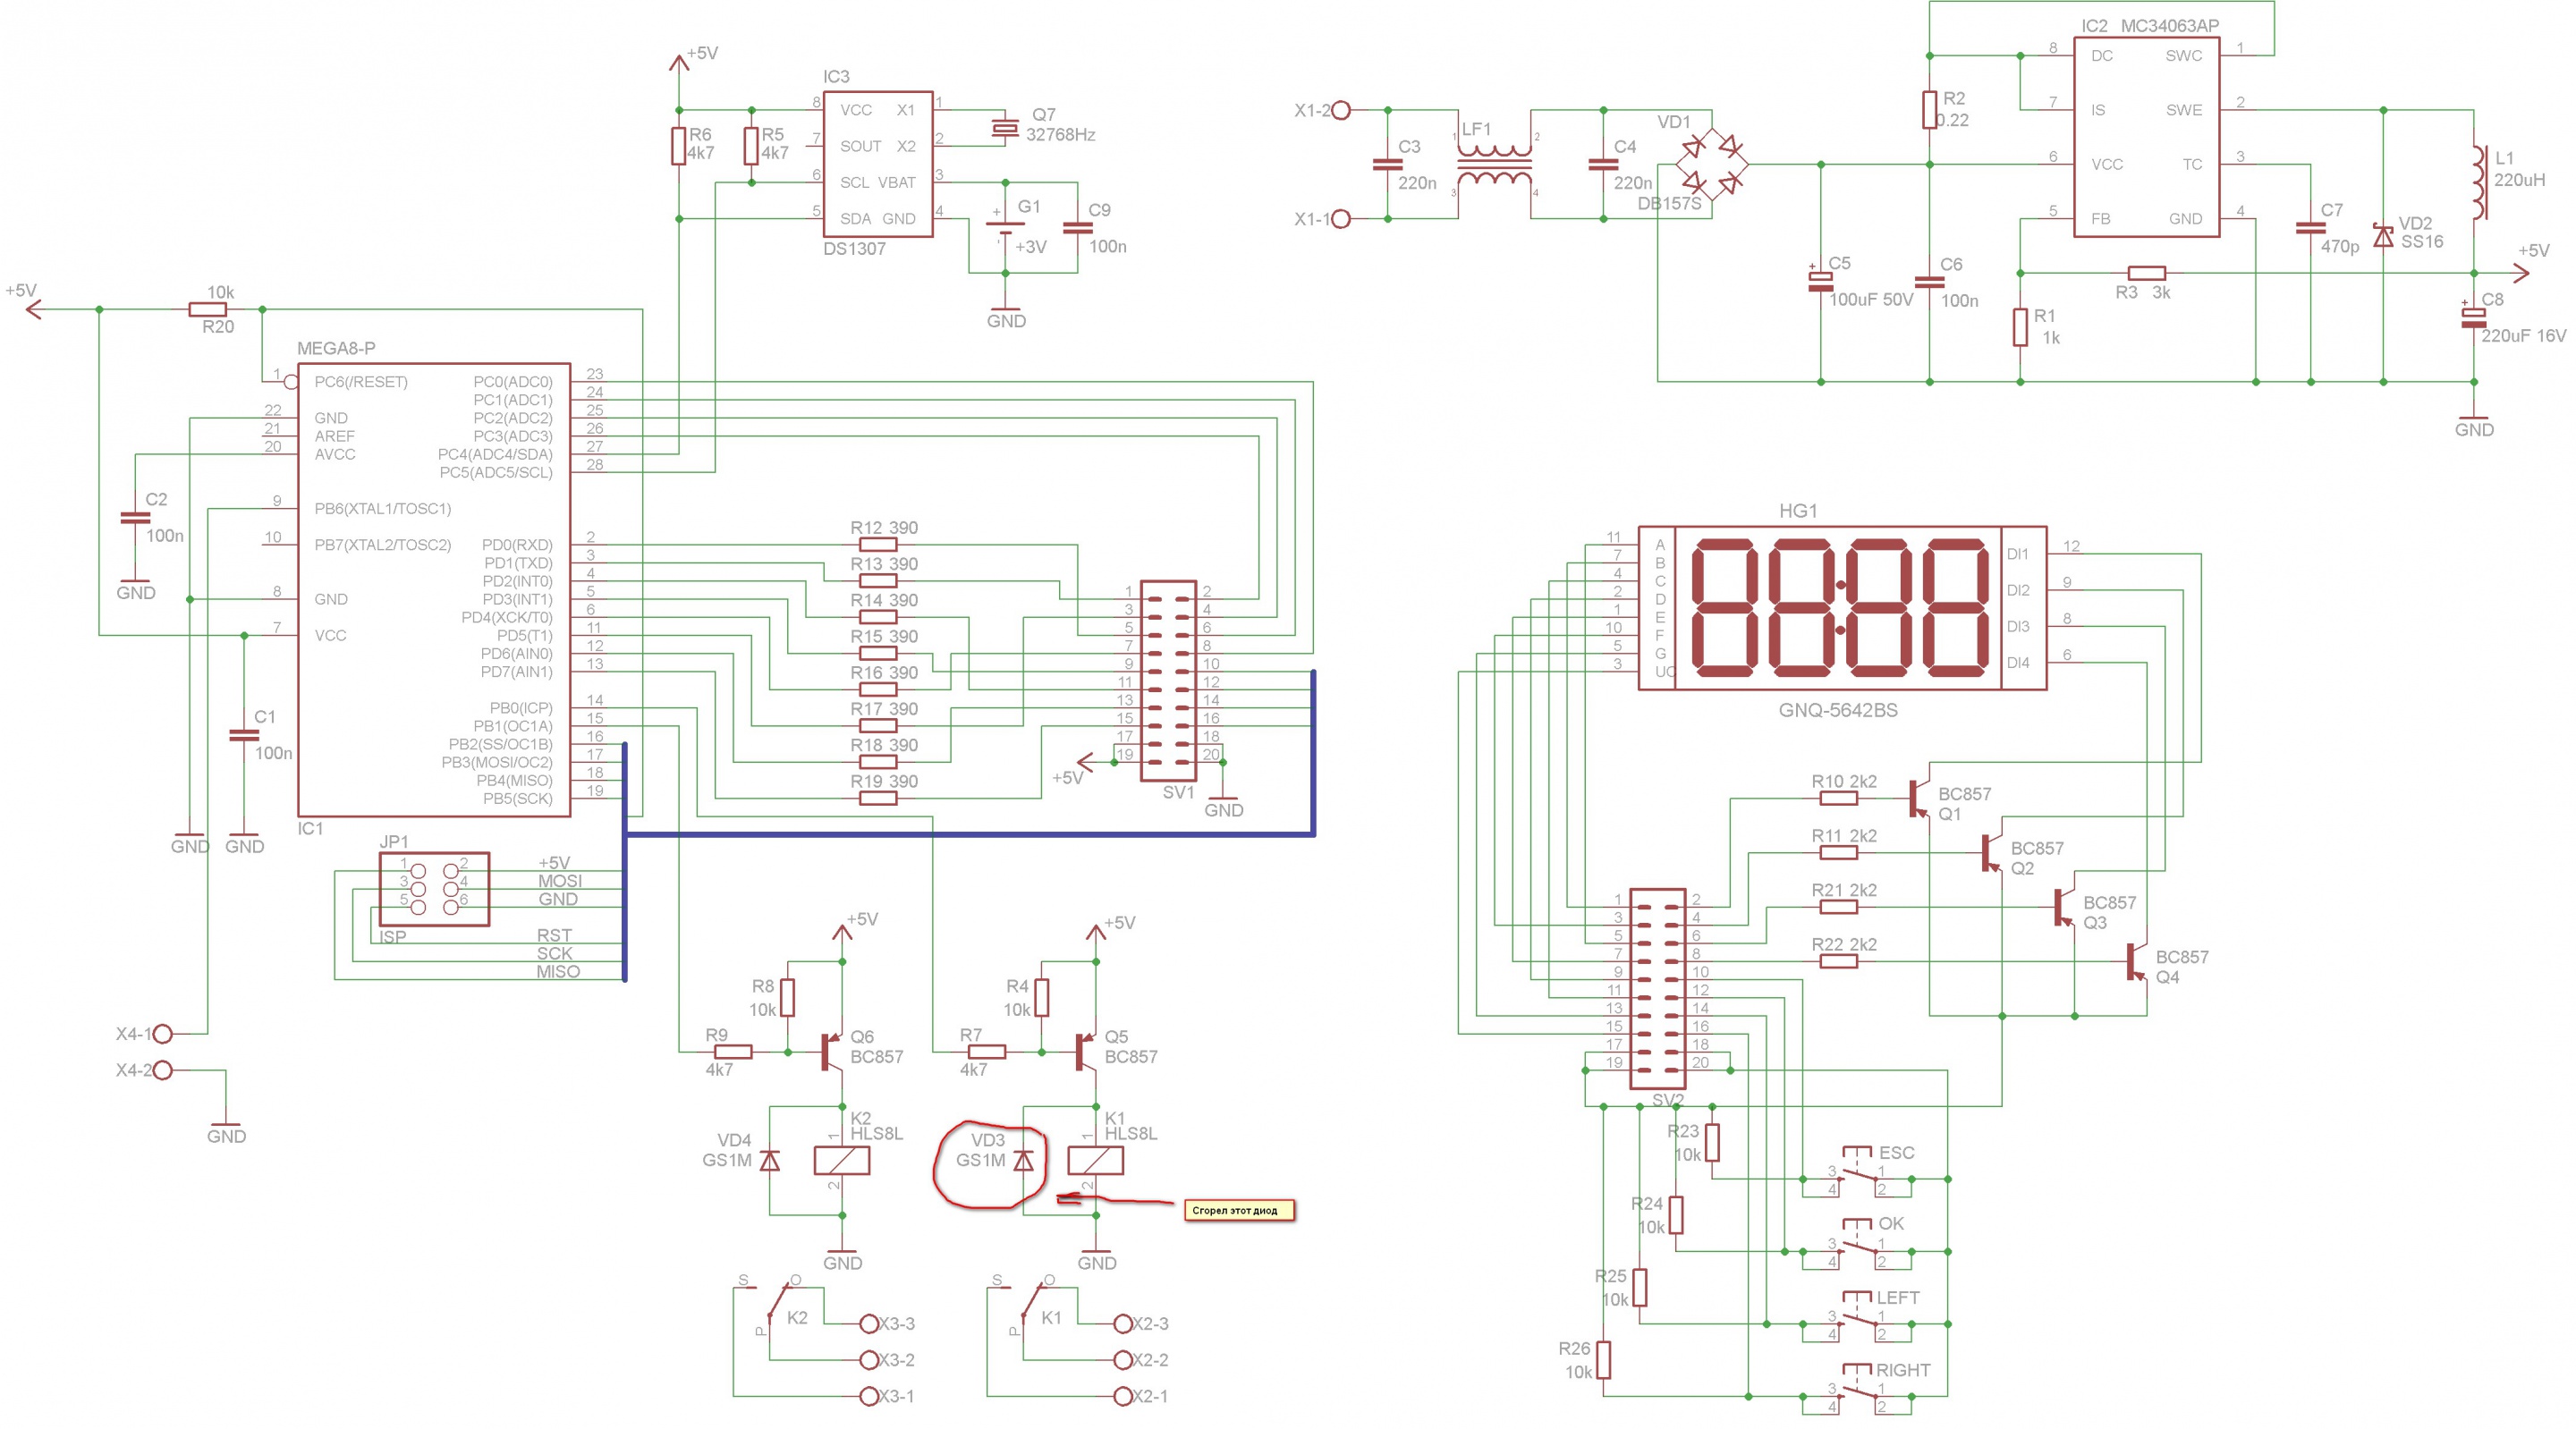The image size is (2576, 1429).
Task: Click the K1 HLS8L relay coil
Action: [x=1096, y=1160]
